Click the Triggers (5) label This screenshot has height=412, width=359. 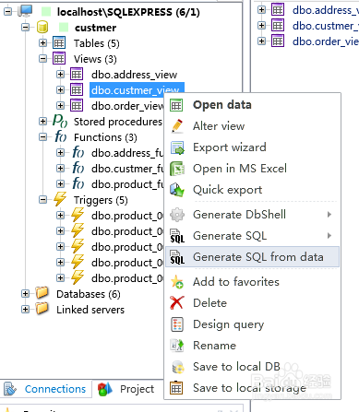pos(101,200)
